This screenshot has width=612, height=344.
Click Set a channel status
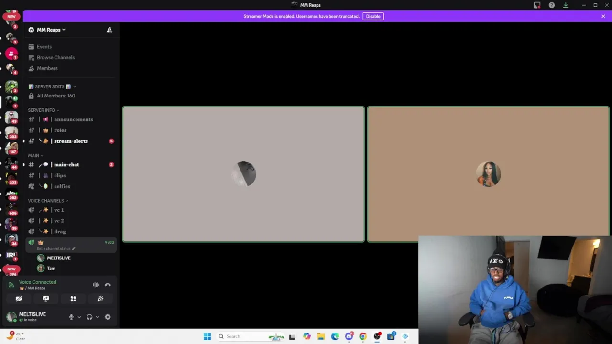click(56, 249)
